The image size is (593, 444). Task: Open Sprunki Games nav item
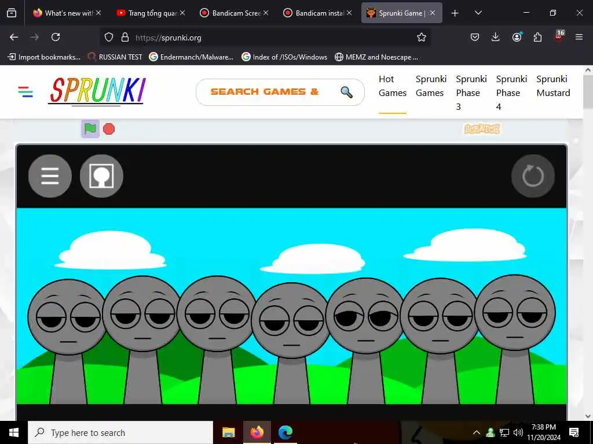point(431,86)
